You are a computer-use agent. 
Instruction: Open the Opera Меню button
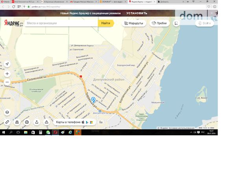point(5,2)
